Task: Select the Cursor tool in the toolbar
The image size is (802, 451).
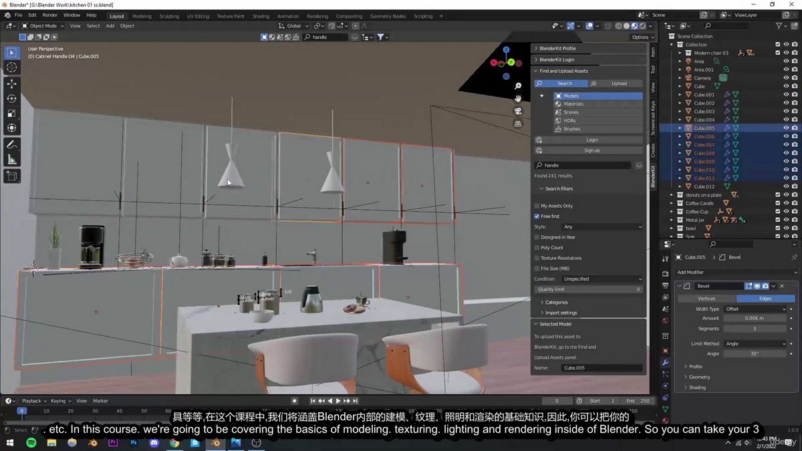Action: click(x=12, y=67)
